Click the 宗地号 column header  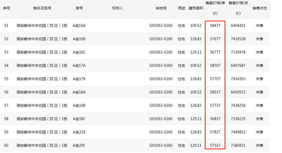click(x=161, y=8)
